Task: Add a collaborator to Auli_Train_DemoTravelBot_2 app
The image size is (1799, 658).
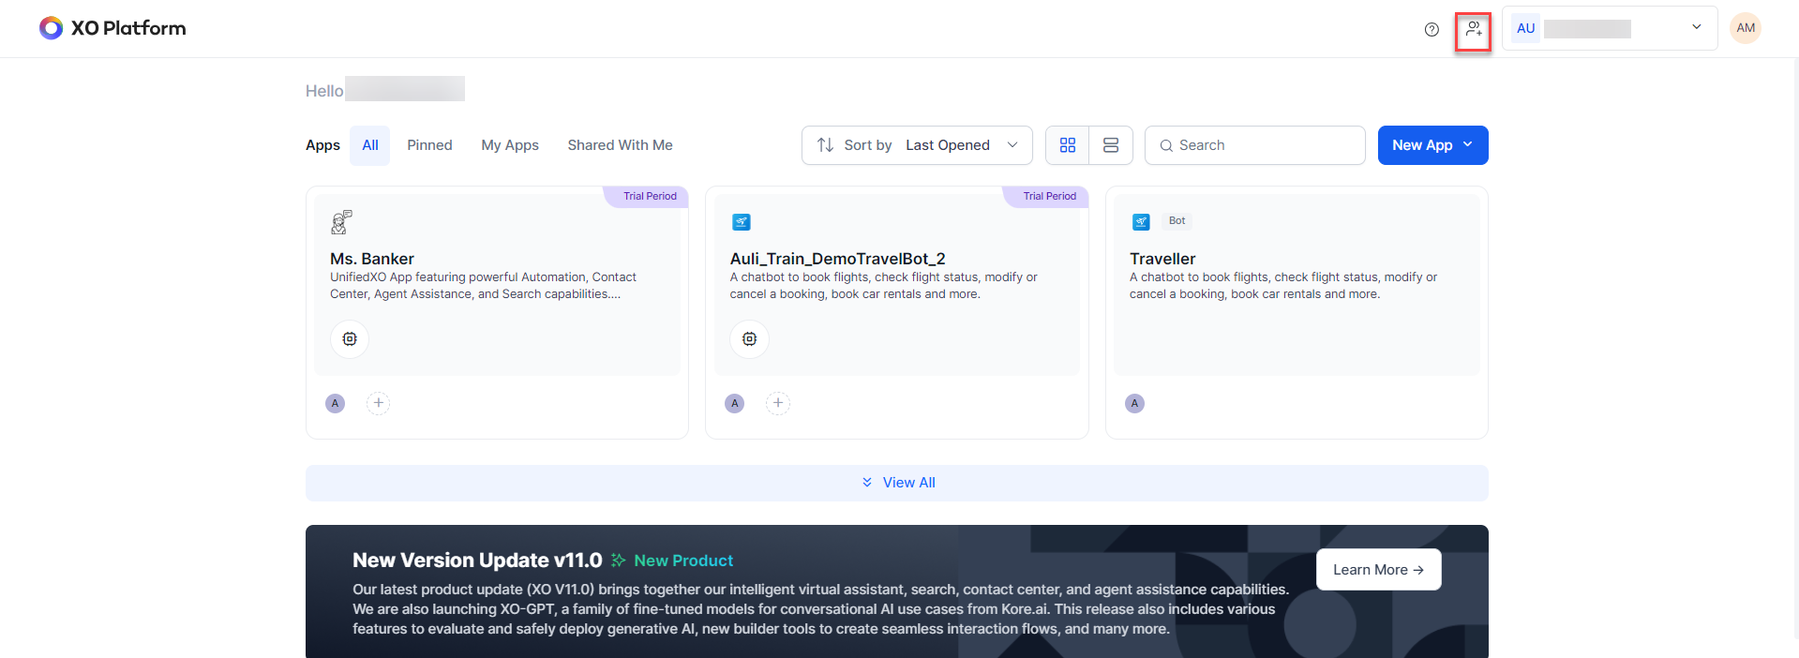Action: point(777,403)
